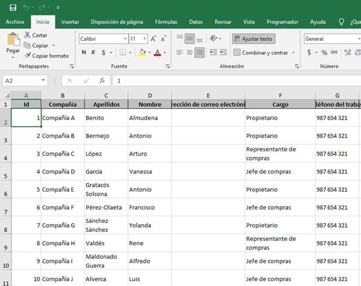This screenshot has height=286, width=361.
Task: Select Copiar formato paintbrush
Action: pos(28,55)
